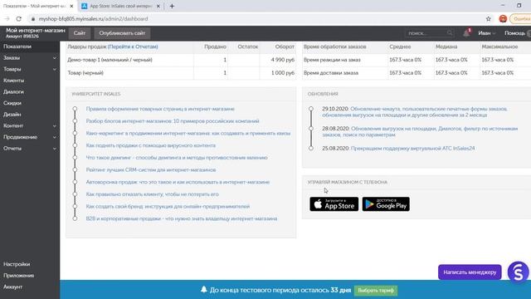Click into the поиск search field
531x299 pixels.
click(x=426, y=33)
